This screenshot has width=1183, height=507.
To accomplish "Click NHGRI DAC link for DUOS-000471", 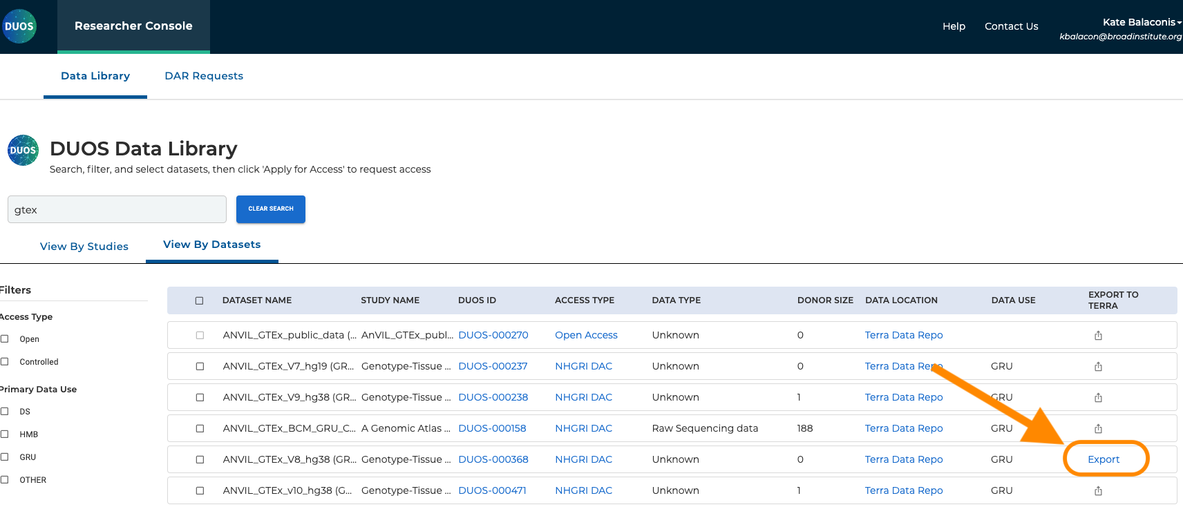I will click(x=583, y=490).
